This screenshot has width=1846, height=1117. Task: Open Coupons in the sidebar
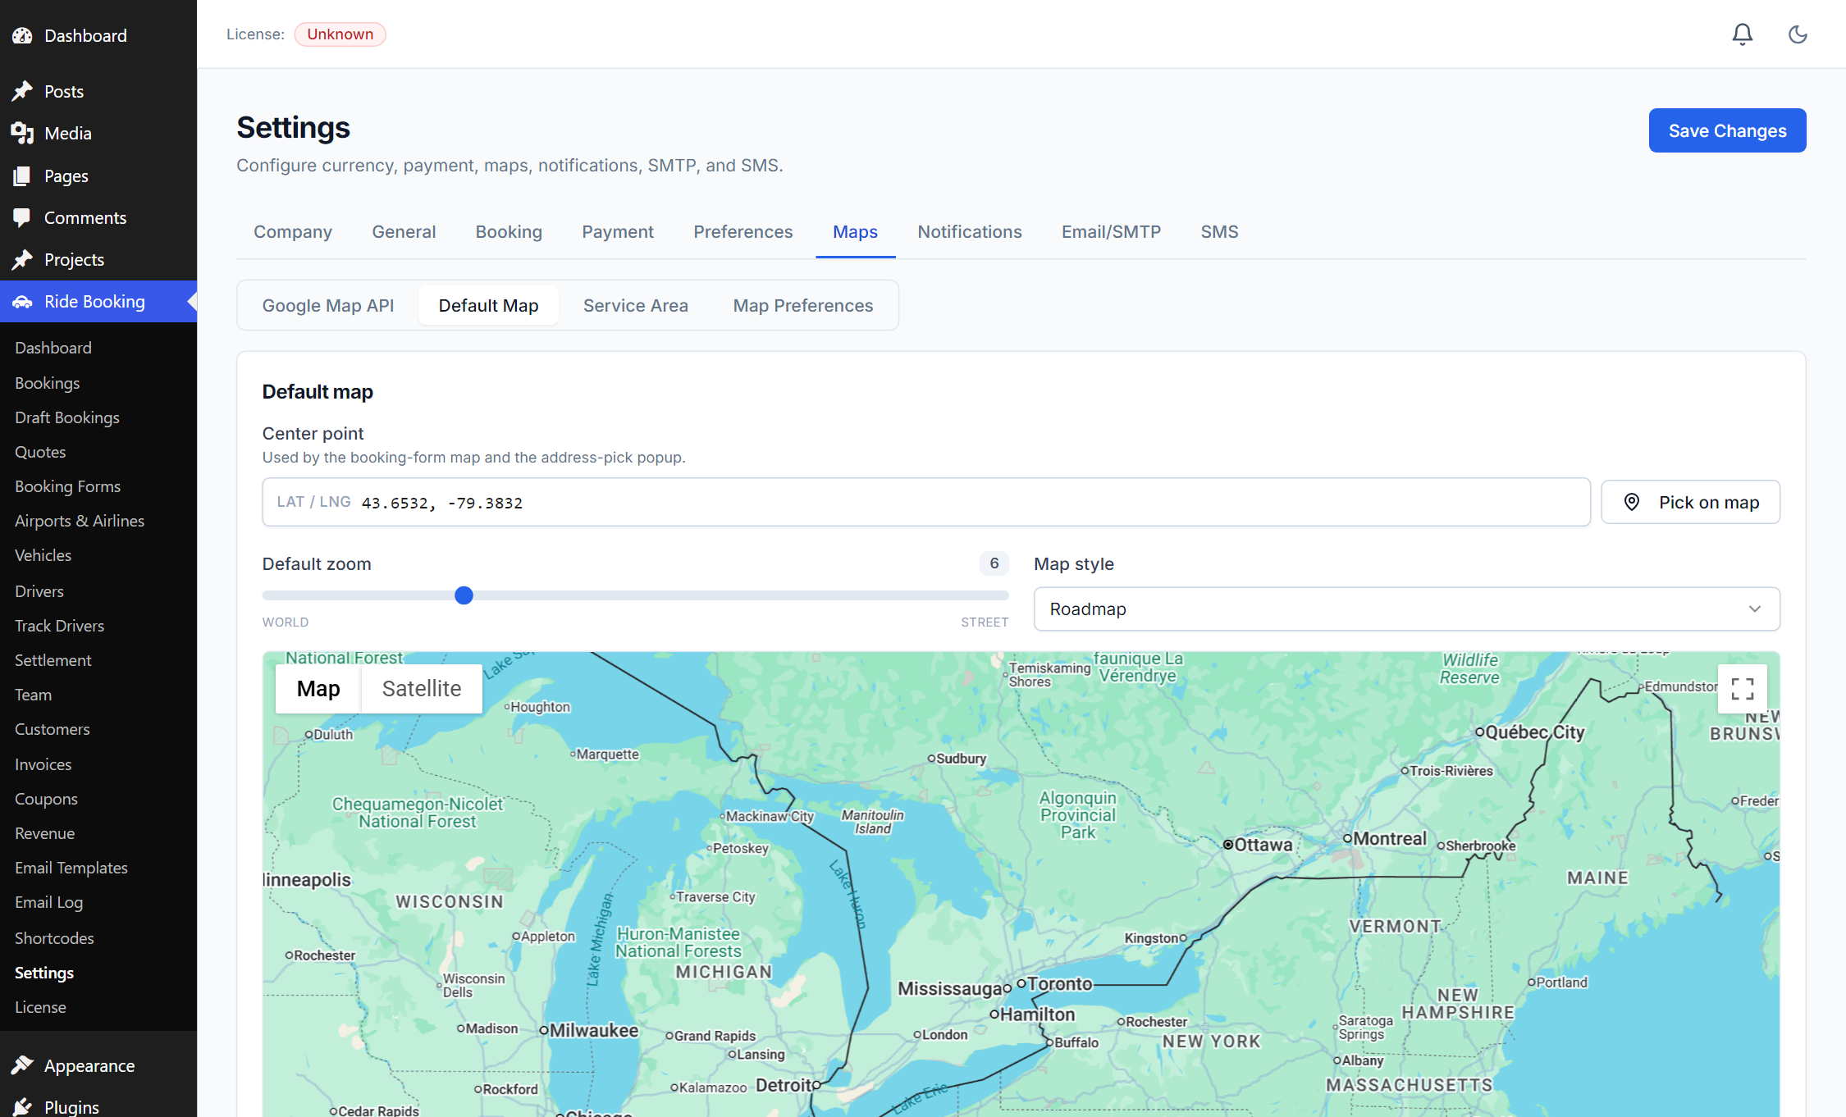tap(46, 799)
